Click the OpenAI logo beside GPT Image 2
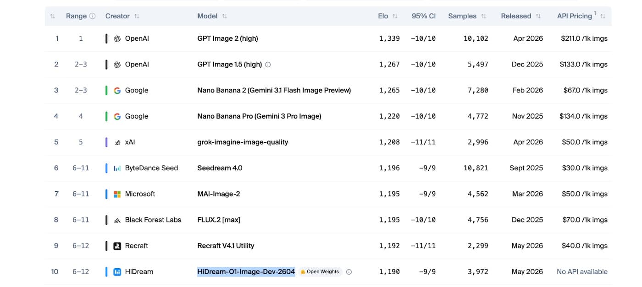Viewport: 642px width, 287px height. tap(117, 38)
